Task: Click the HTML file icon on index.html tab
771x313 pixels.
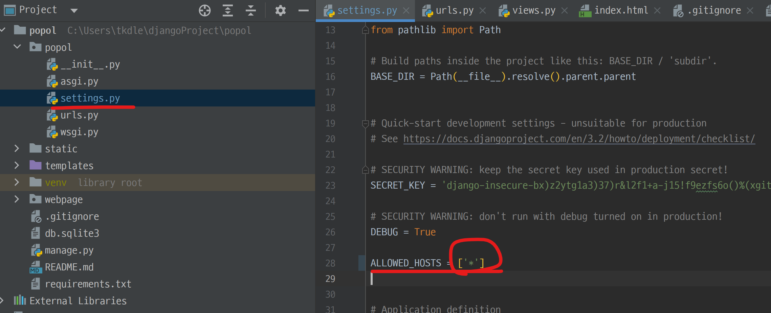Action: pos(585,11)
